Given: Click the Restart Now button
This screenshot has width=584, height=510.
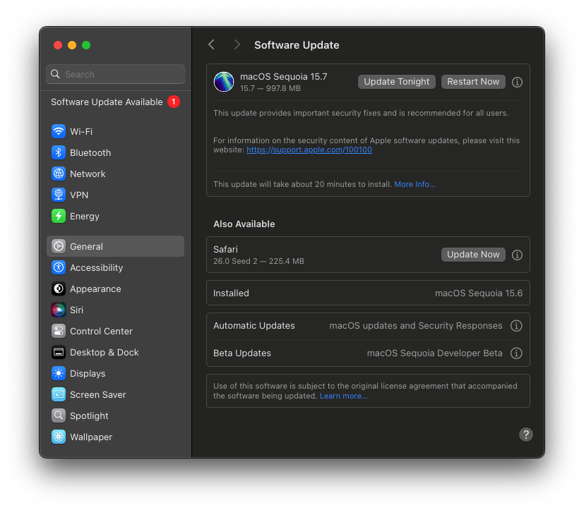Looking at the screenshot, I should [x=473, y=82].
